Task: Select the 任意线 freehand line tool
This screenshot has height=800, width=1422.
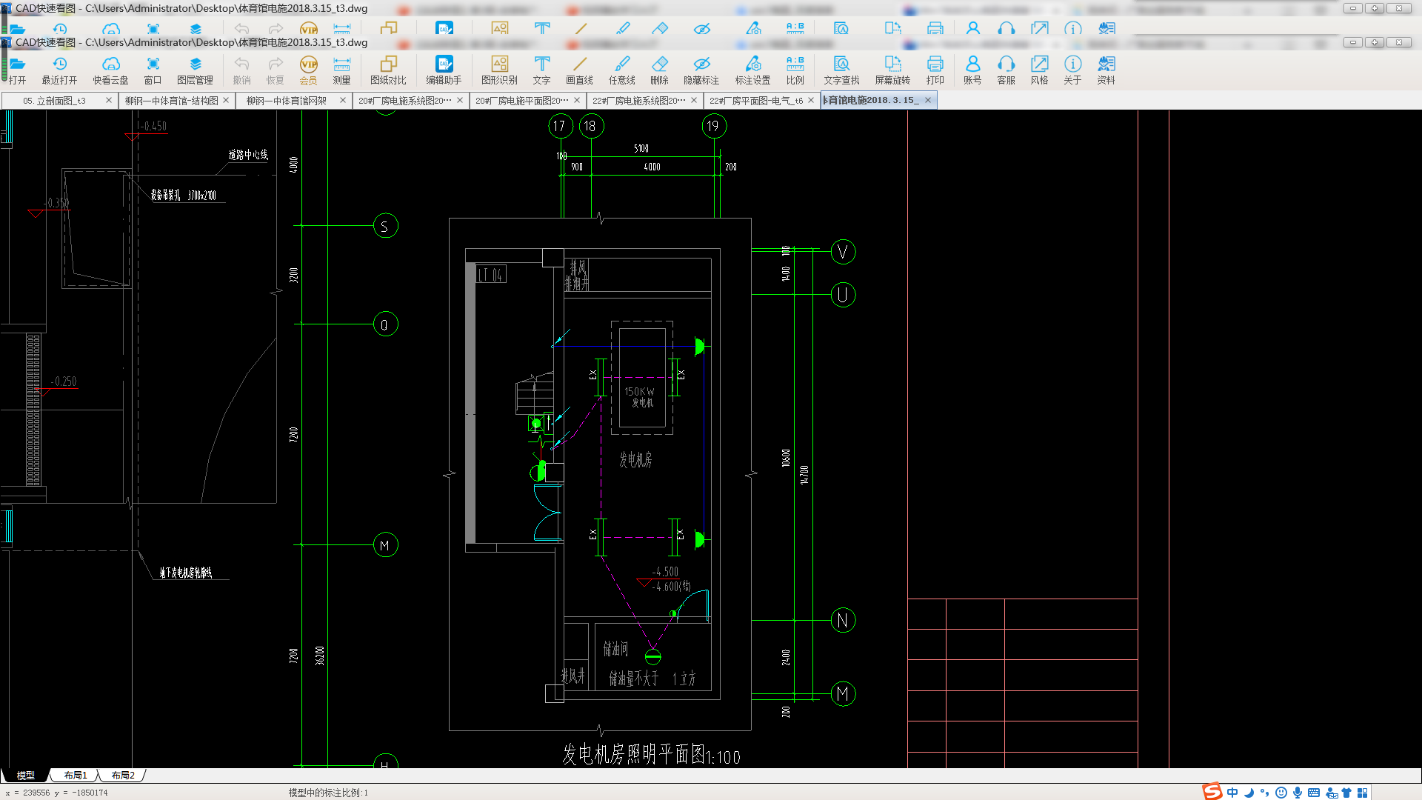Action: point(621,70)
